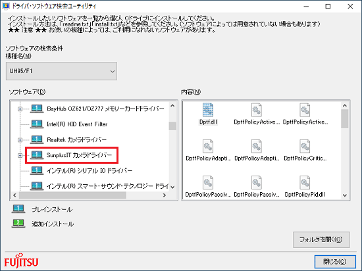Select BayHub OZ621/OZ777 メモリーカードドライバー text
The height and width of the screenshot is (271, 362).
tap(105, 109)
